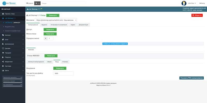The image size is (207, 103).
Task: Open Jet Sitemap увімкнуто submenu item
Action: 13,23
